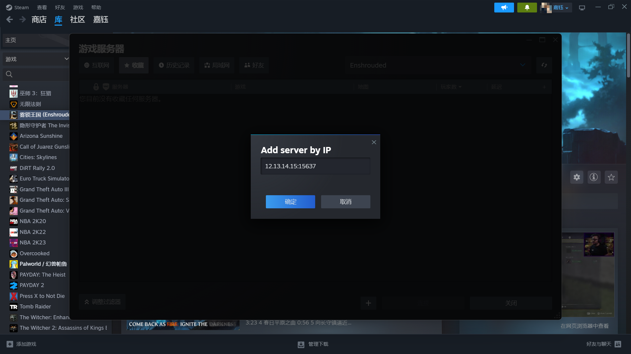Select Press X to Not Die
Screen dimensions: 631x354
42,296
